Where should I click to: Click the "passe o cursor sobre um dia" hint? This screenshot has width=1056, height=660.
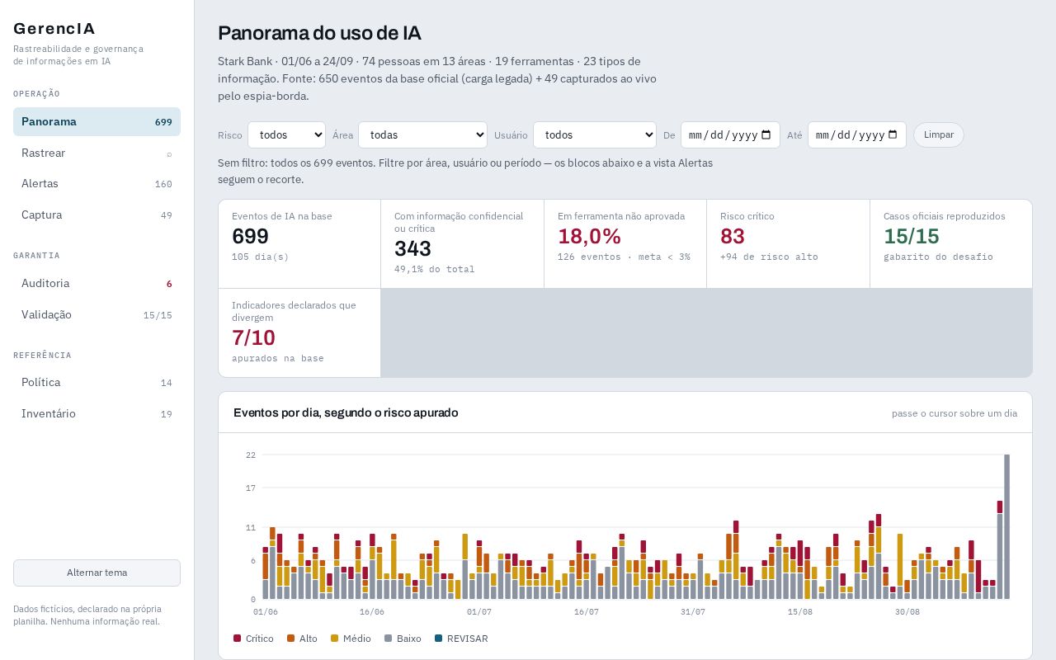[955, 413]
